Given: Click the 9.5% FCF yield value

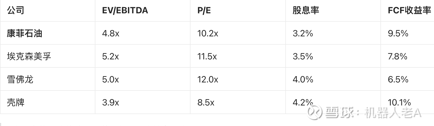Looking at the screenshot, I should point(398,34).
